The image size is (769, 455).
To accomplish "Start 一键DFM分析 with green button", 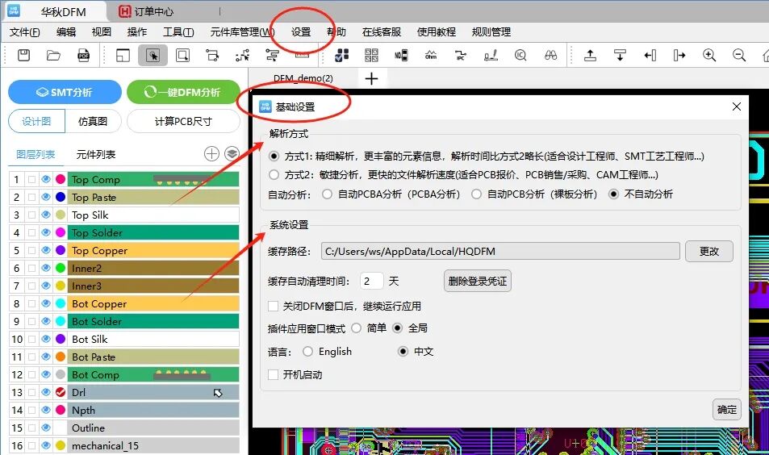I will point(183,92).
